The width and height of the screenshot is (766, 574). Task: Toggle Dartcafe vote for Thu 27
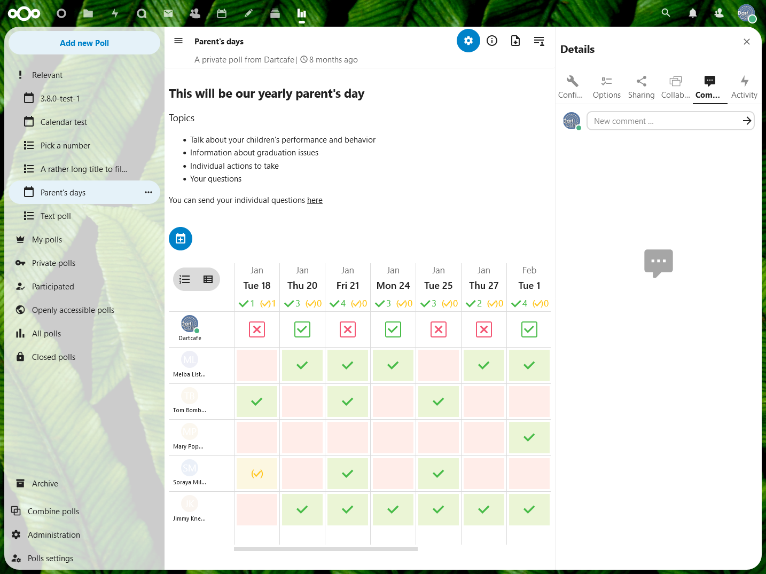pyautogui.click(x=484, y=329)
